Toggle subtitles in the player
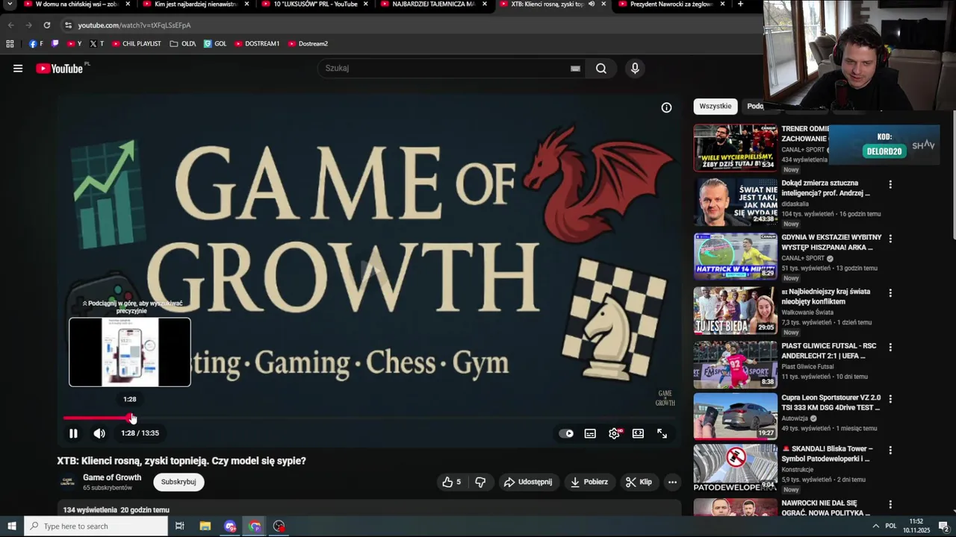 pos(590,433)
